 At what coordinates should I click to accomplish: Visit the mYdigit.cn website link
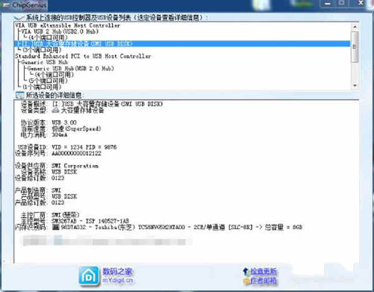tap(118, 280)
